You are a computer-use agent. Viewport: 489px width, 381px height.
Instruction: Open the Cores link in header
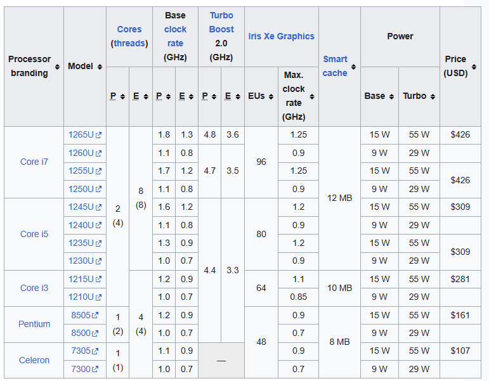point(129,29)
